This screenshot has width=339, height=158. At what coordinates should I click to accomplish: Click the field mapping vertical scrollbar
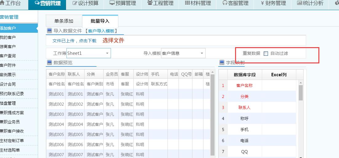point(301,92)
